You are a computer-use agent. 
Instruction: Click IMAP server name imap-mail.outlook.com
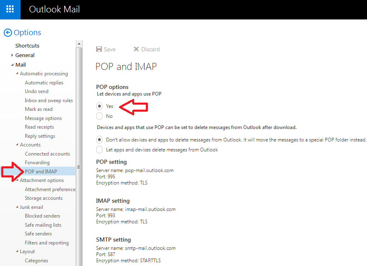[150, 209]
